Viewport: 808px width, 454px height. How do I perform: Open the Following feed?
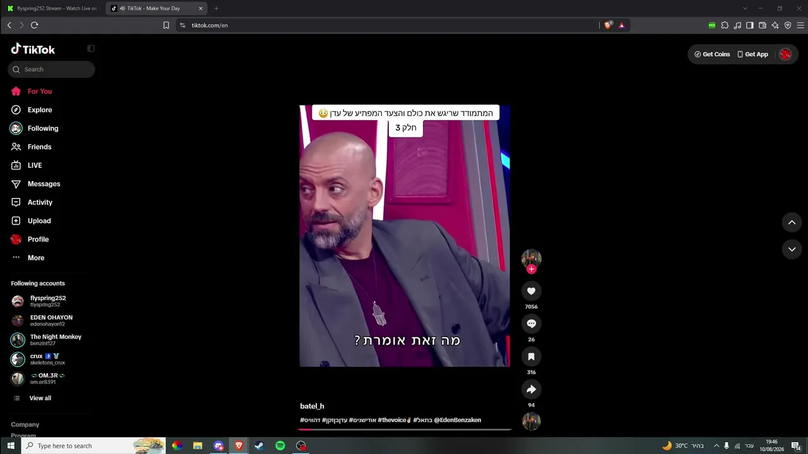click(x=43, y=129)
